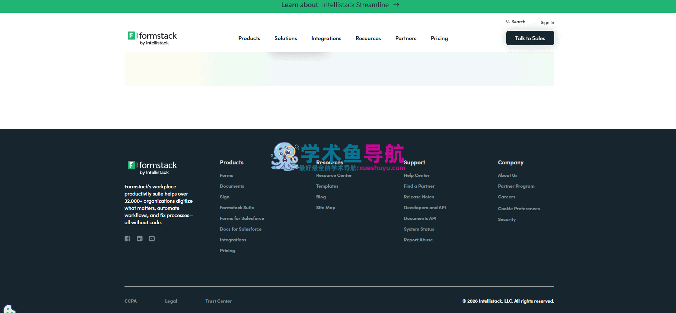Open the Search magnifier in the header
Image resolution: width=676 pixels, height=313 pixels.
tap(508, 21)
